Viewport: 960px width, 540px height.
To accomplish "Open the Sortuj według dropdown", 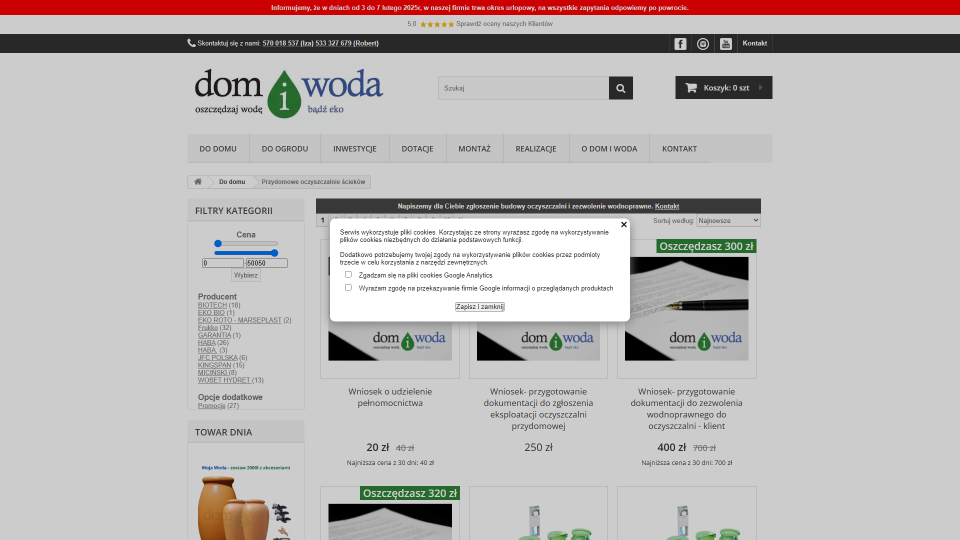I will click(x=728, y=220).
